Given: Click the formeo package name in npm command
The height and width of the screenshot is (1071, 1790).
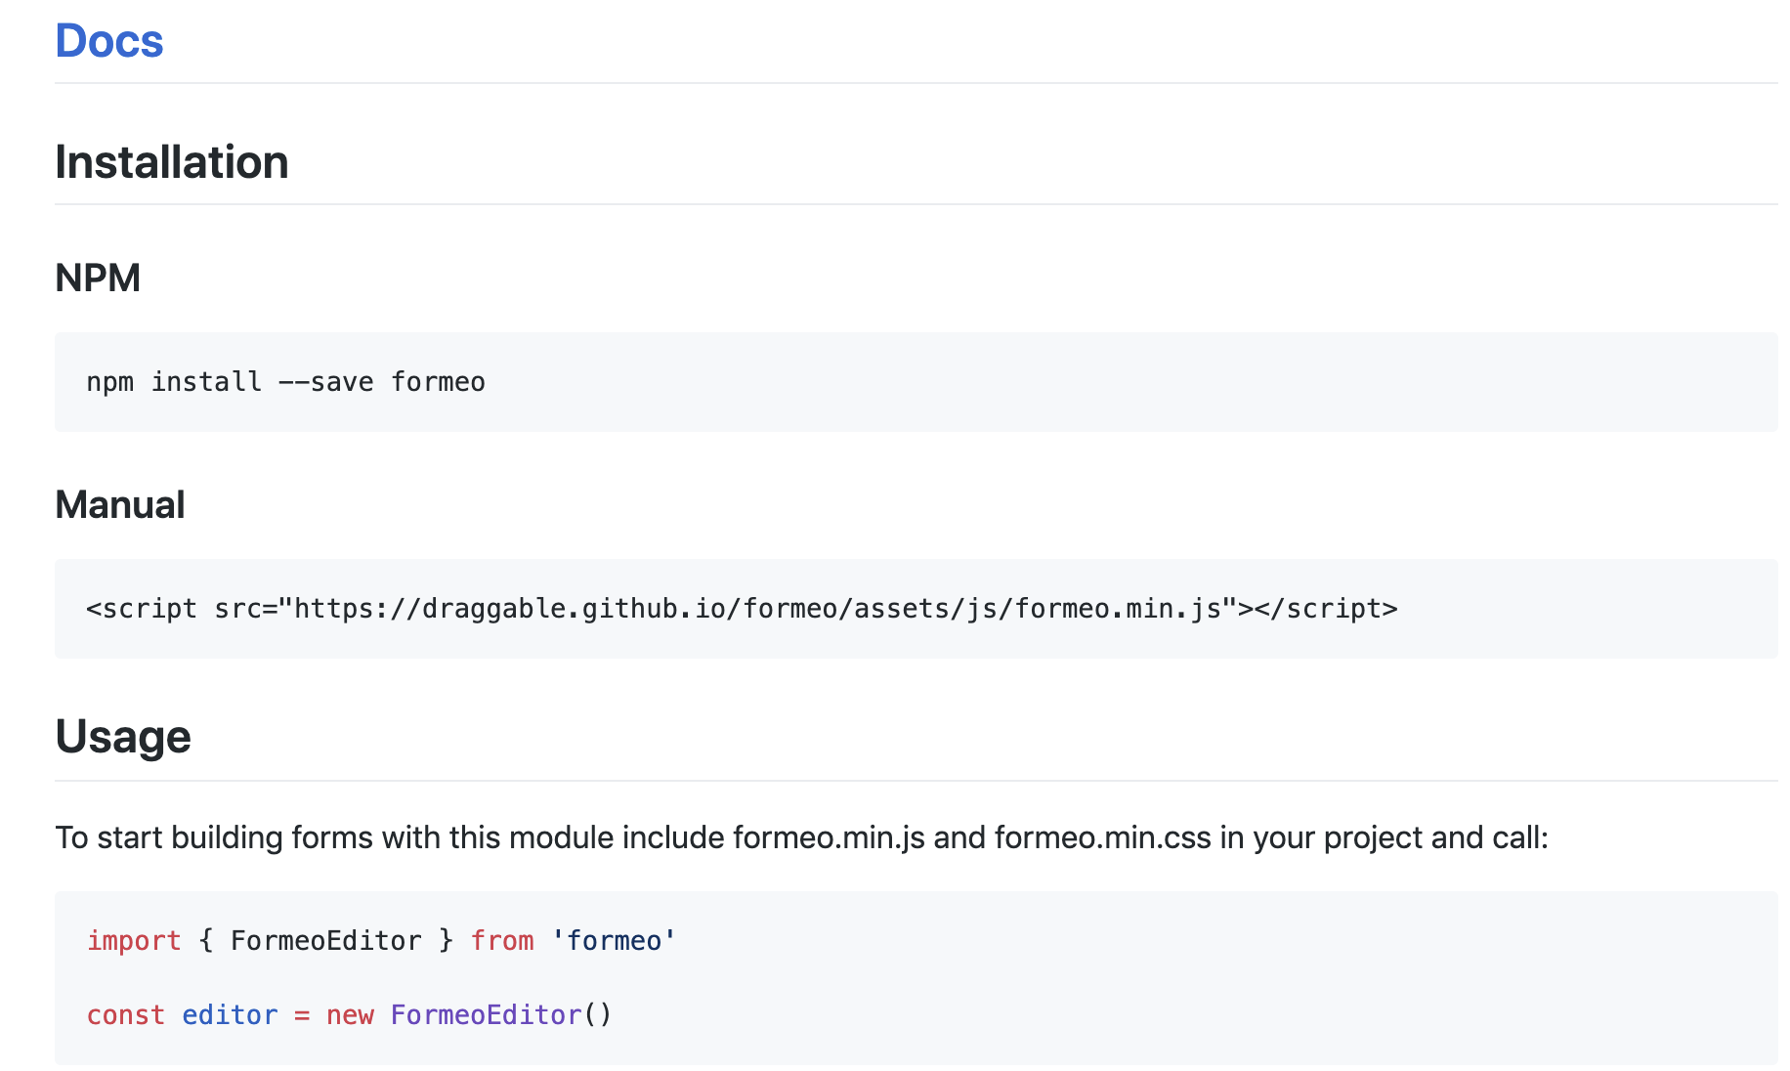Looking at the screenshot, I should pyautogui.click(x=440, y=381).
